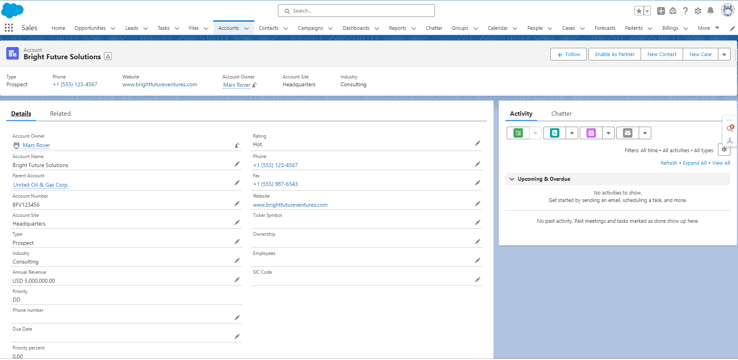Edit the Industry field pencil
This screenshot has width=738, height=360.
tap(237, 260)
